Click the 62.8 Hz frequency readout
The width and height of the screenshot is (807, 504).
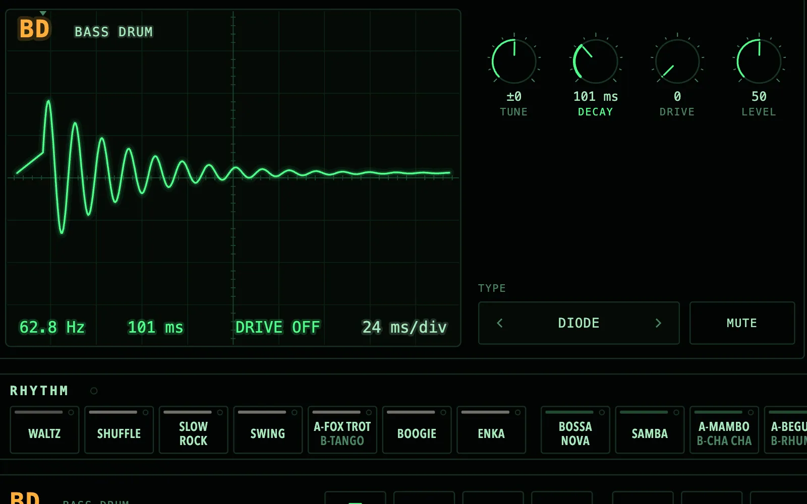pos(52,328)
